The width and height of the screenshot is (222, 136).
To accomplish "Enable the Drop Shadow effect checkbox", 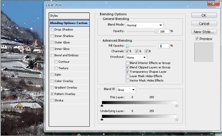I will click(x=52, y=30).
